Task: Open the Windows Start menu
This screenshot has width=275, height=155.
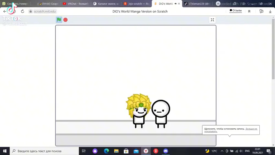Action: pos(5,151)
